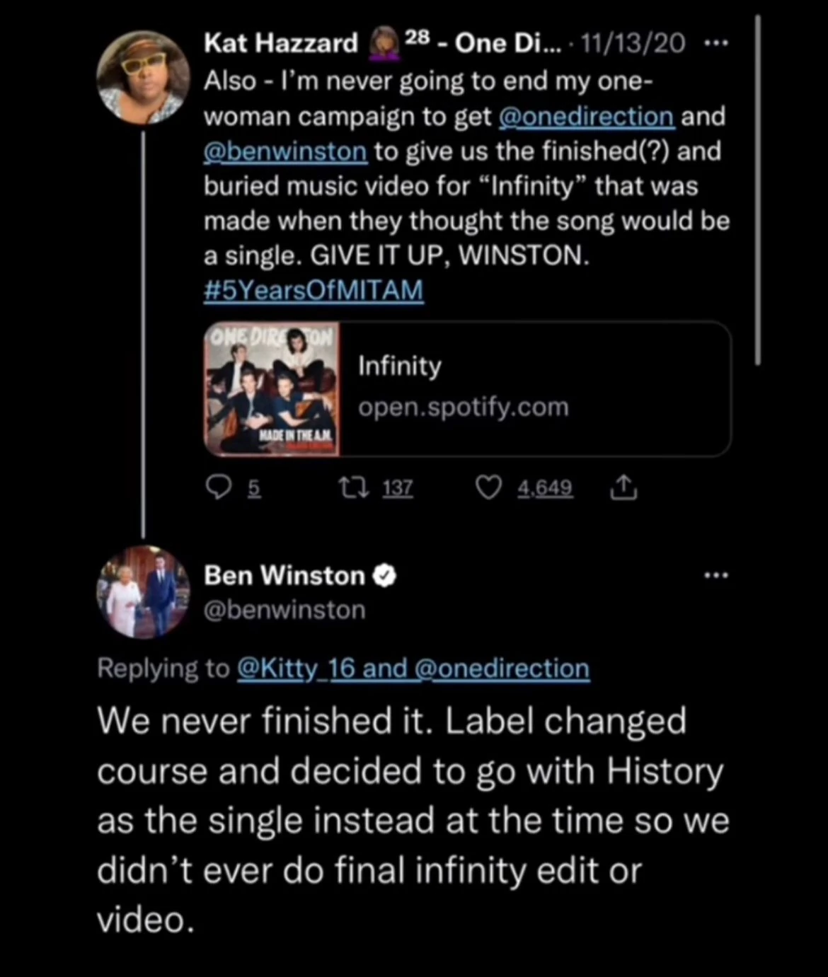This screenshot has width=828, height=977.
Task: Click the retweet icon on Kat's tweet
Action: 353,487
